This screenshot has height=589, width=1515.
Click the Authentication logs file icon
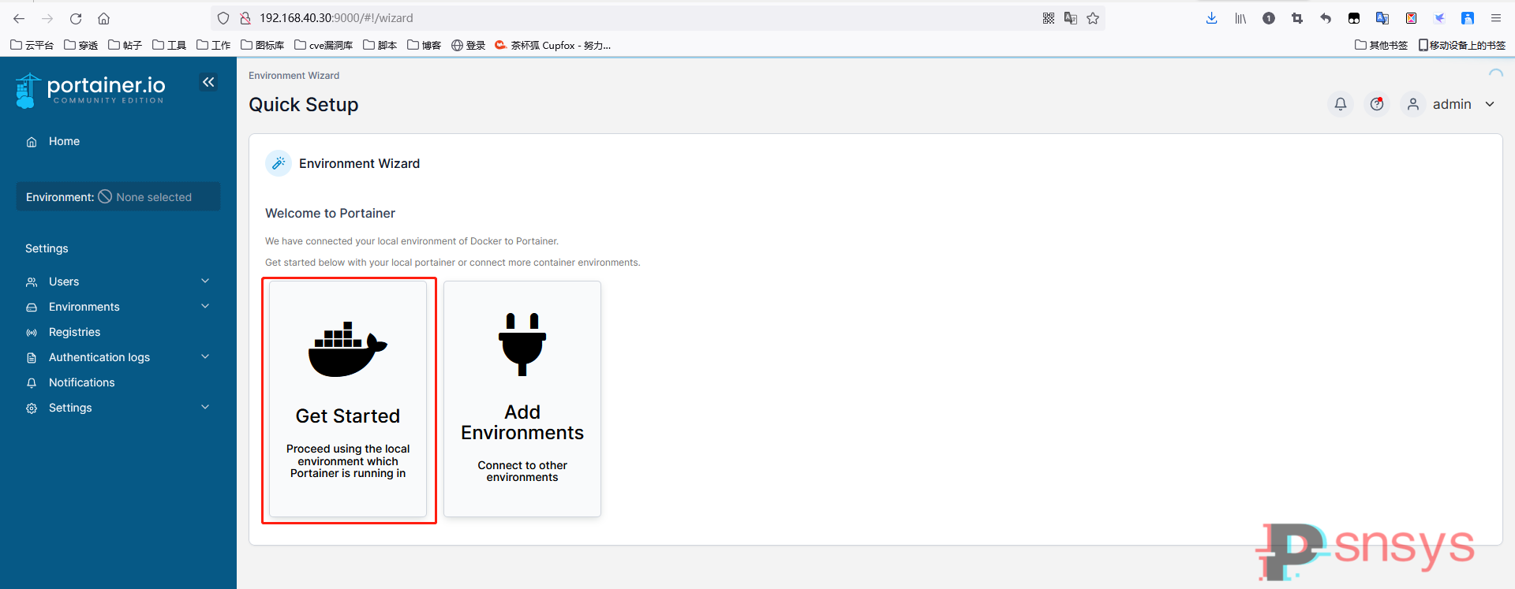tap(32, 358)
